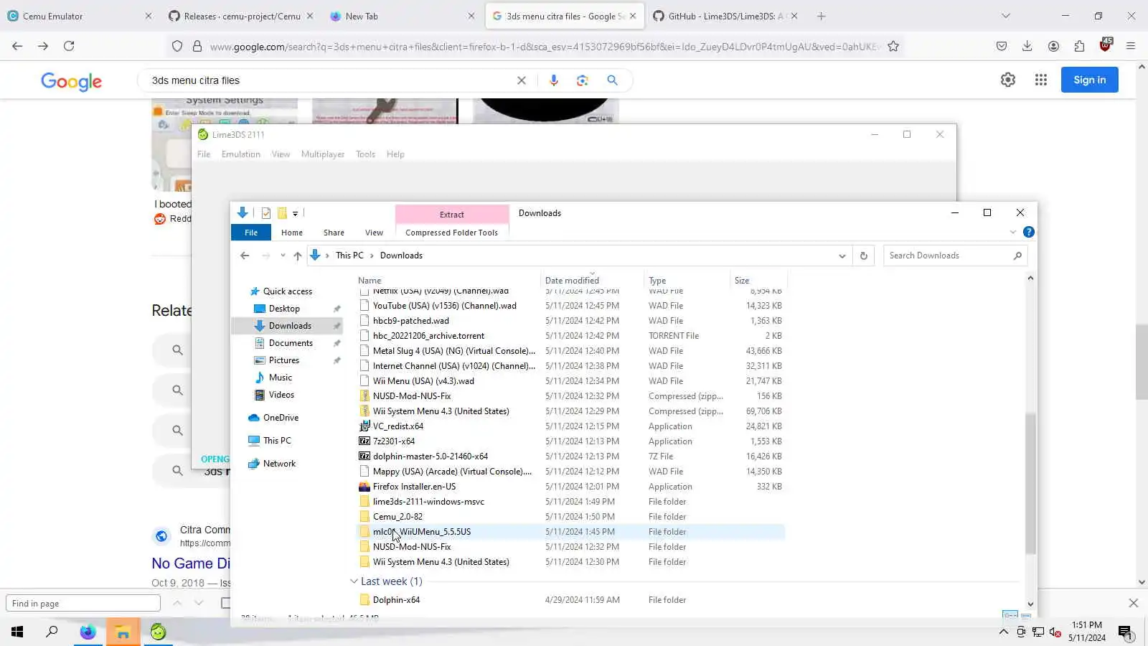Open a new Firefox tab
Image resolution: width=1148 pixels, height=646 pixels.
pyautogui.click(x=822, y=16)
